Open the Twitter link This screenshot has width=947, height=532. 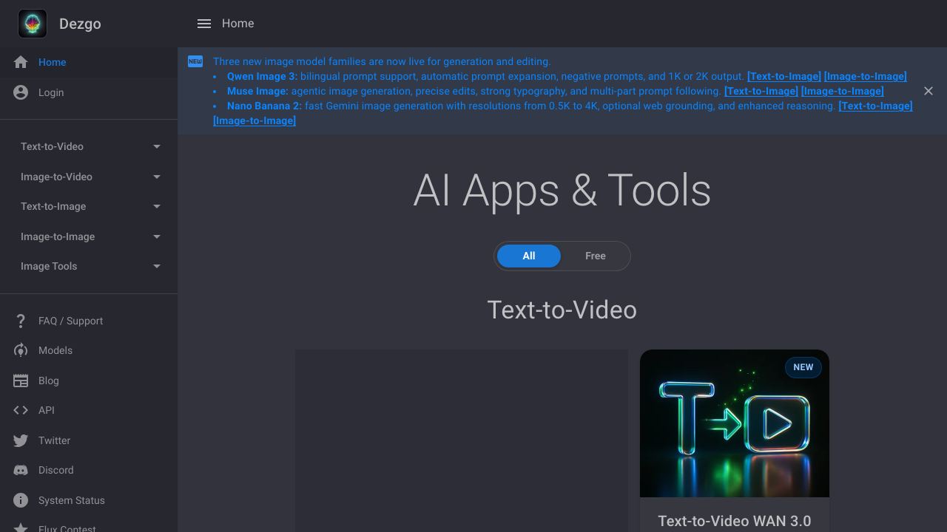click(x=89, y=440)
